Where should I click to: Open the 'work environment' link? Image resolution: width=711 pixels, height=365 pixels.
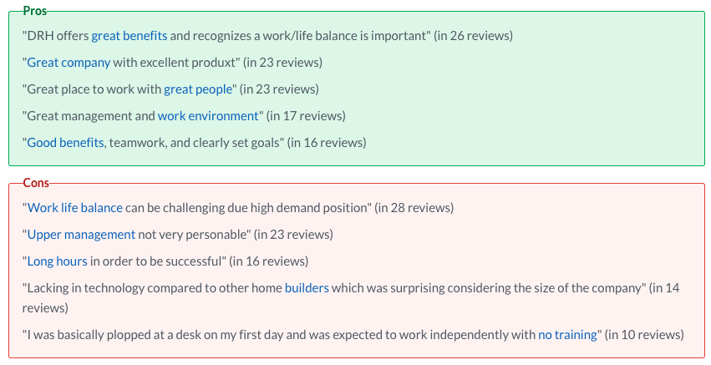[x=208, y=116]
